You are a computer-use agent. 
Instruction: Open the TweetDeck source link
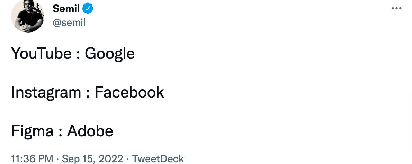pyautogui.click(x=158, y=159)
